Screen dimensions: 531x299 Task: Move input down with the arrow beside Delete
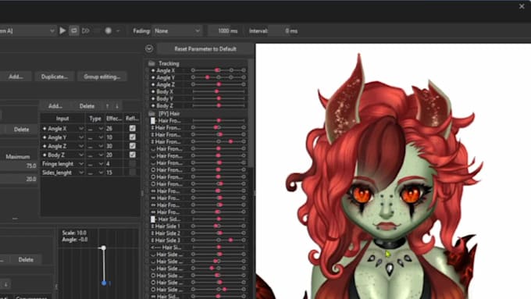[117, 106]
